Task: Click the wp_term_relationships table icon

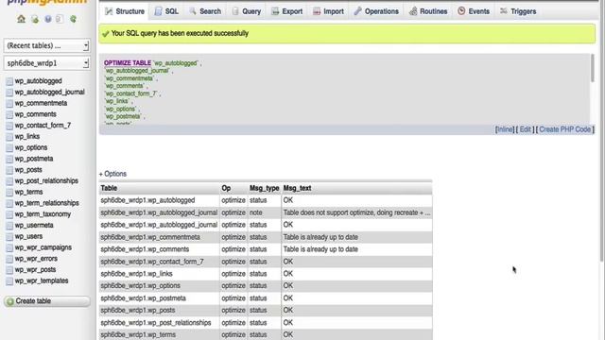Action: click(9, 204)
